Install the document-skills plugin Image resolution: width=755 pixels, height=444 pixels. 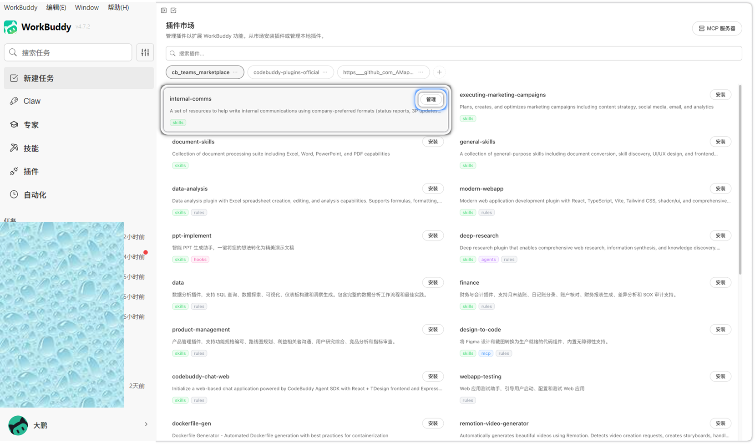(x=433, y=142)
